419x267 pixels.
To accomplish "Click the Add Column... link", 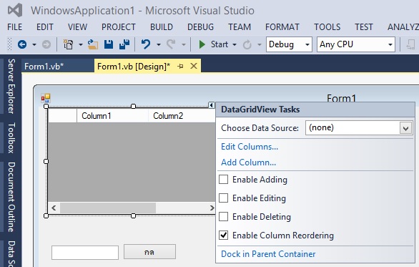I will click(248, 162).
